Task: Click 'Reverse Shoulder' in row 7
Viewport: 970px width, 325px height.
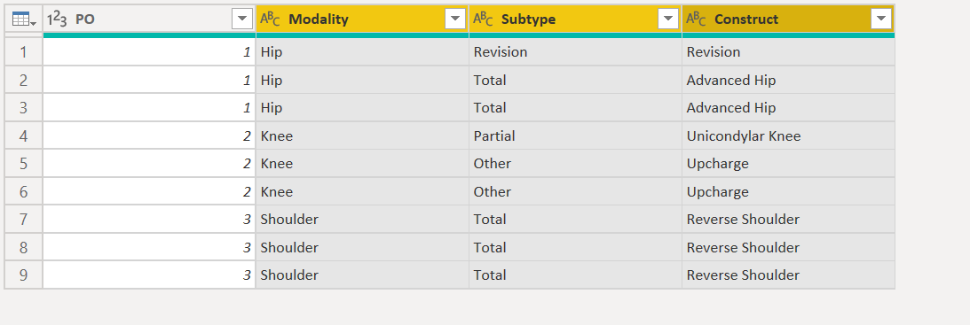Action: 788,220
